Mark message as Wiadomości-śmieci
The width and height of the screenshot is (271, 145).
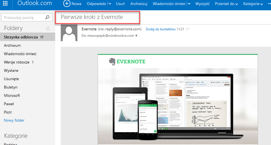[169, 4]
